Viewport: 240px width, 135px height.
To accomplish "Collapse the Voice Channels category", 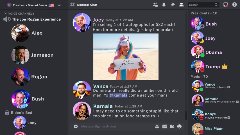I will (x=19, y=13).
